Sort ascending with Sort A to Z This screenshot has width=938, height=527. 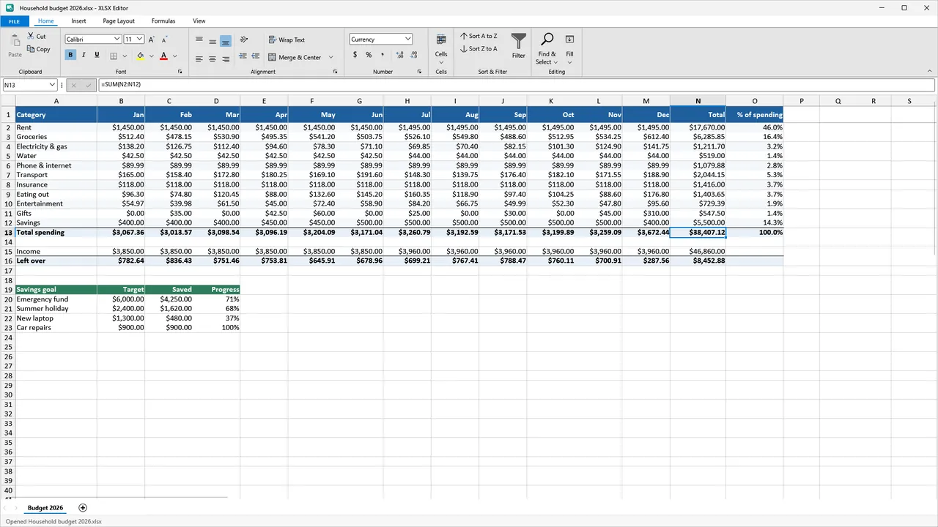pyautogui.click(x=479, y=36)
